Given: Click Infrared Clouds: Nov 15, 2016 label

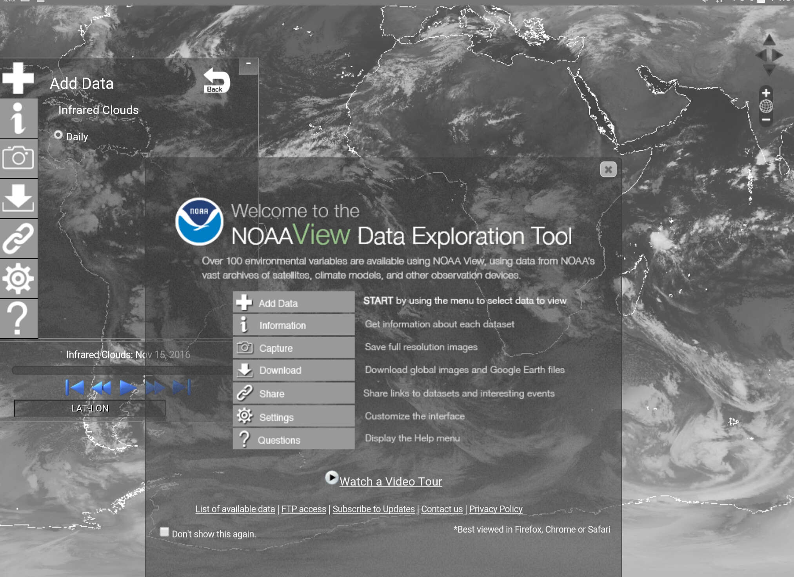Looking at the screenshot, I should (x=128, y=355).
